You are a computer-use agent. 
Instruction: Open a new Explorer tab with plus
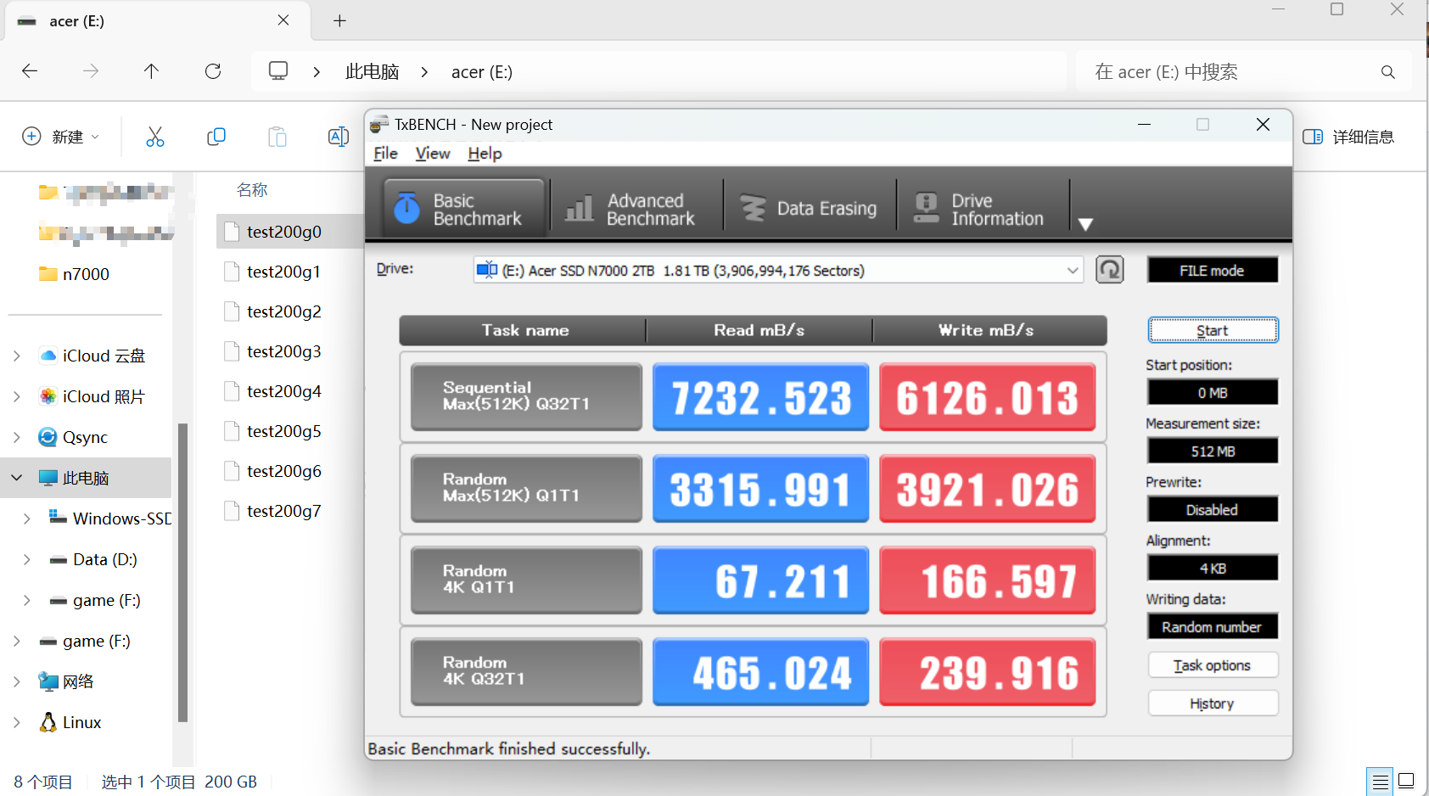point(339,20)
